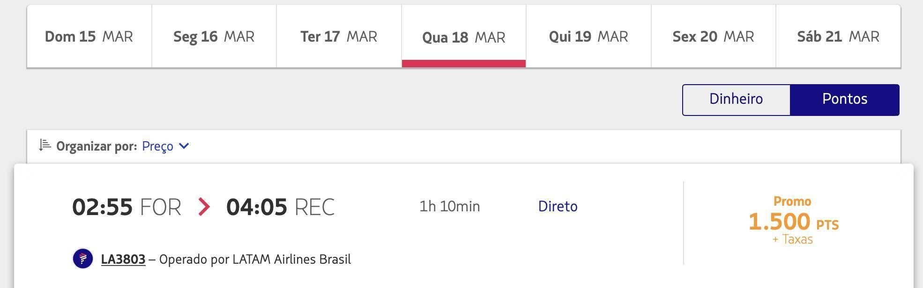Select the Sáb 21 MAR date tab

tap(838, 36)
